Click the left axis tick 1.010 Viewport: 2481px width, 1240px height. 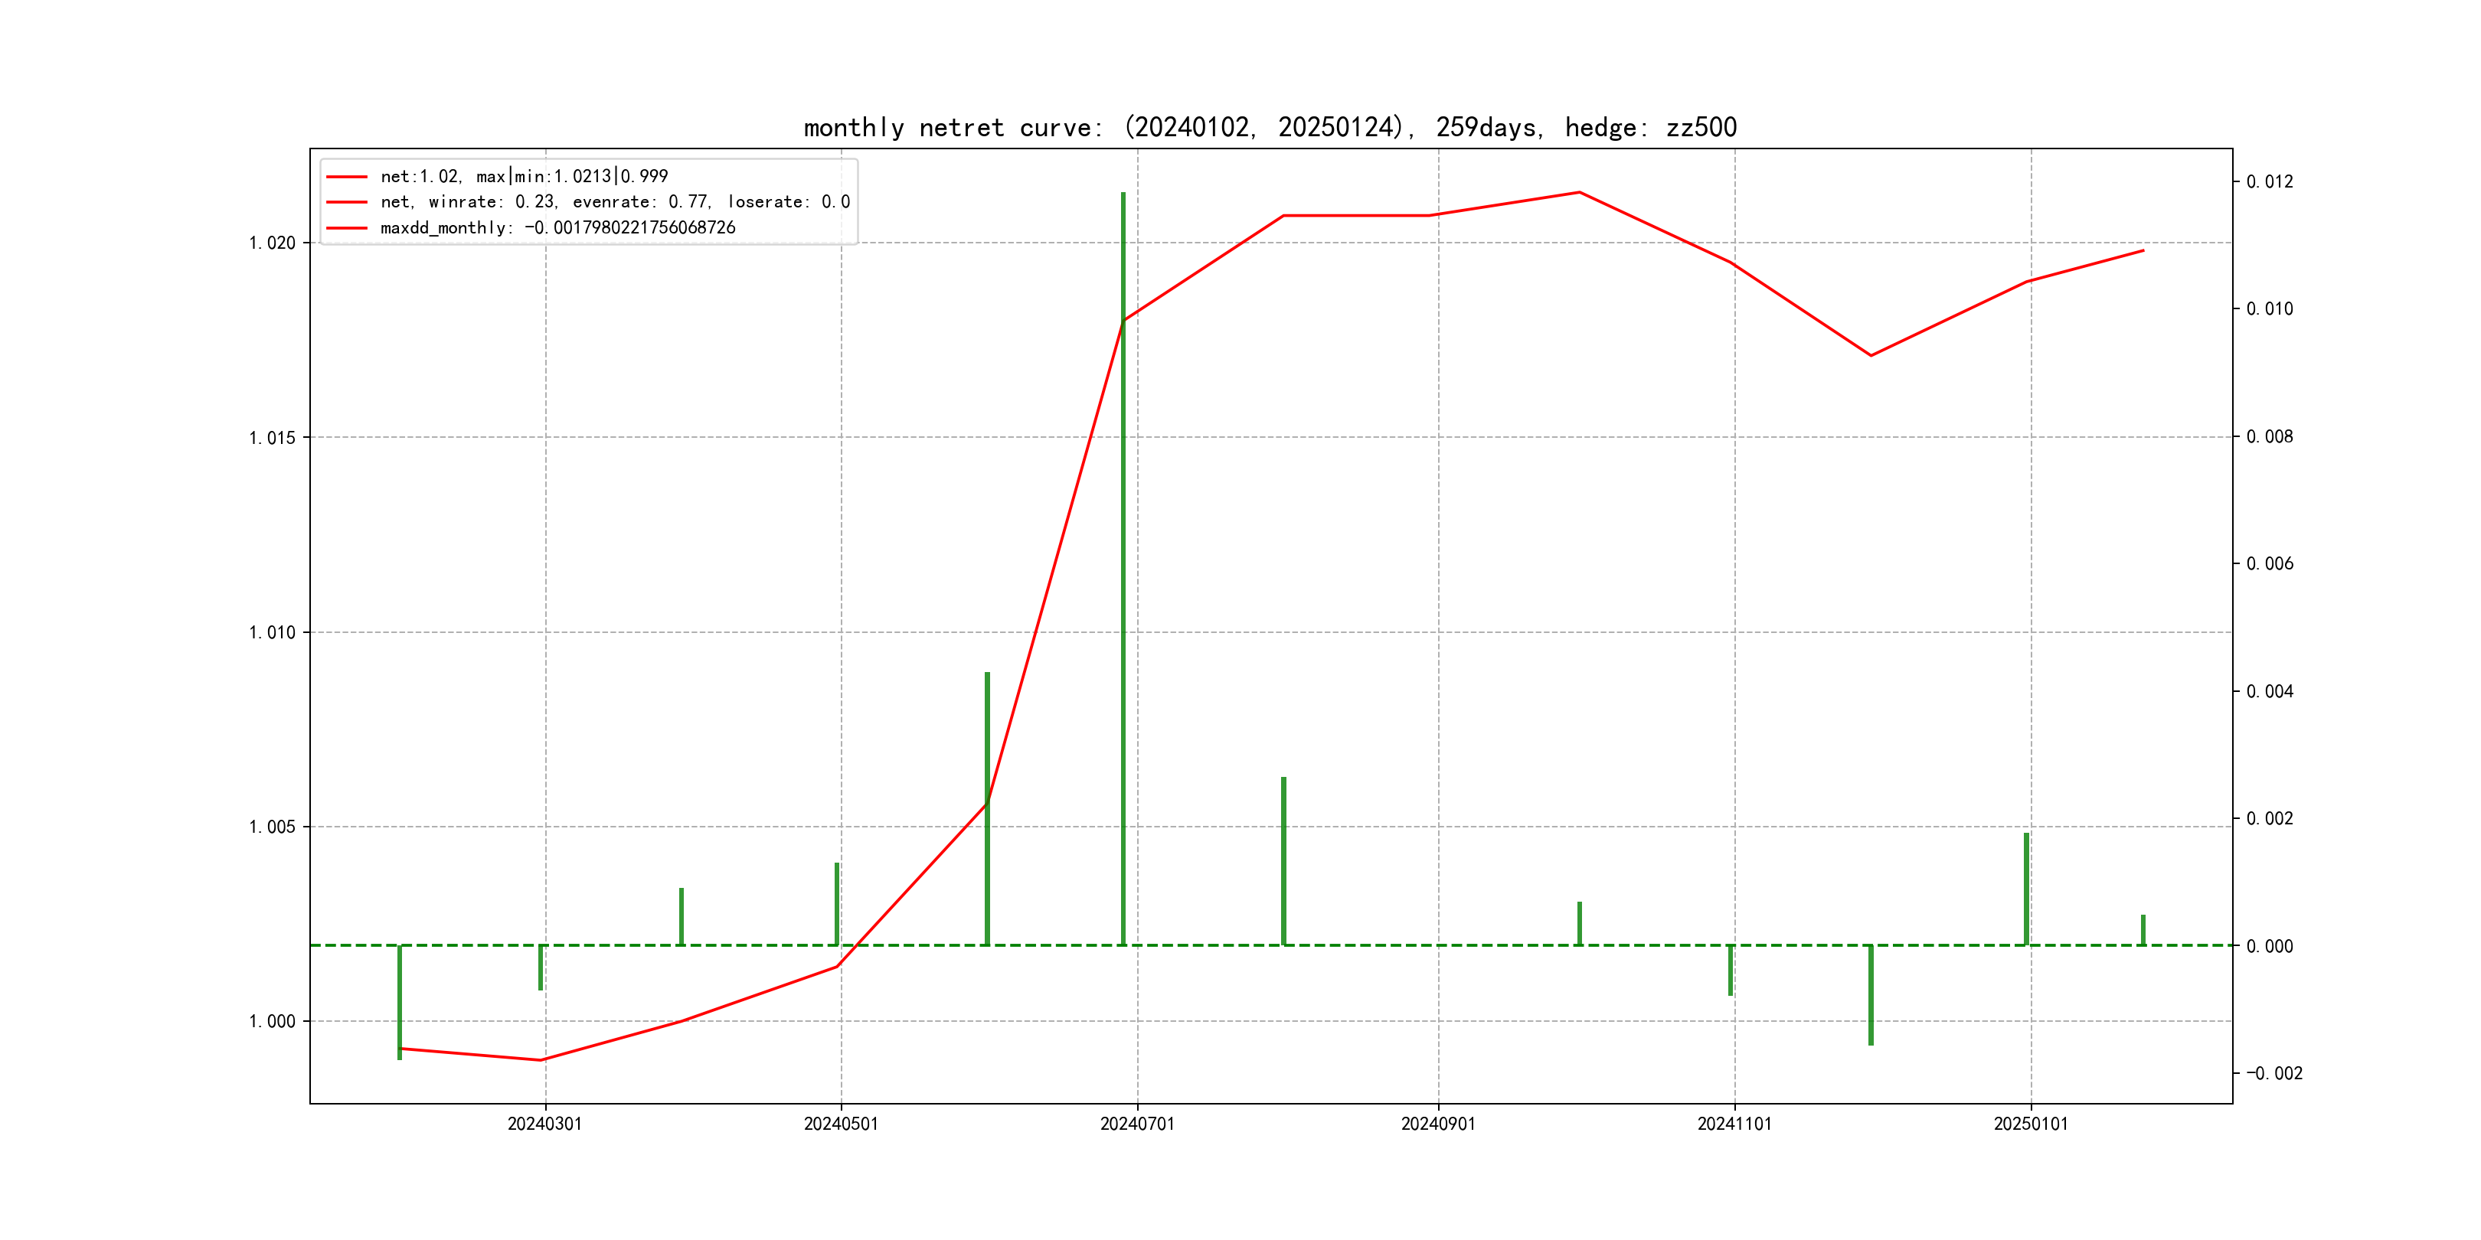pyautogui.click(x=273, y=632)
